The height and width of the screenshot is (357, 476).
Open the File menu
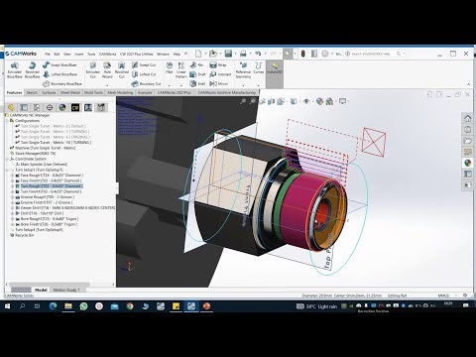(x=48, y=54)
